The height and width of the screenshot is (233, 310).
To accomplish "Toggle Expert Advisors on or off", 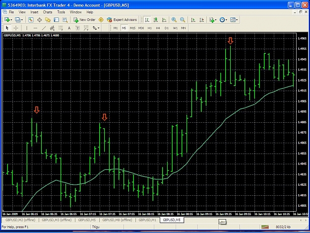I will tap(122, 19).
